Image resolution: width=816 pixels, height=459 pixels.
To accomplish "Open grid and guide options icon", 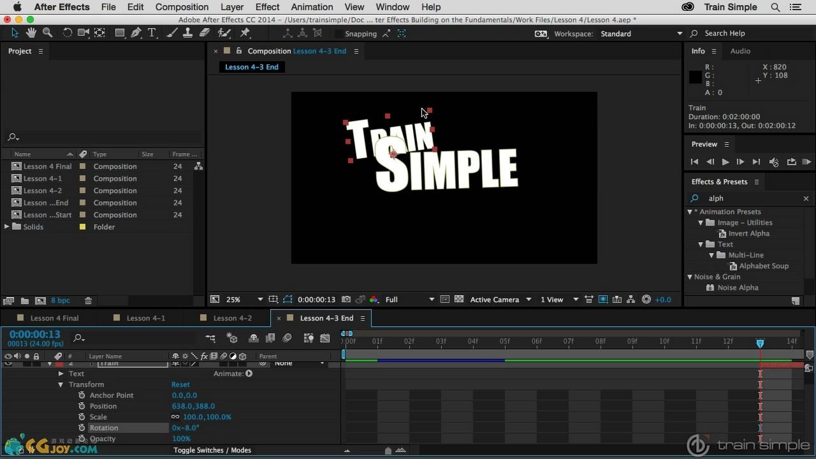I will point(273,300).
